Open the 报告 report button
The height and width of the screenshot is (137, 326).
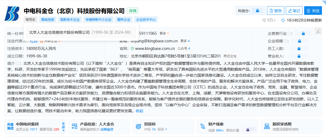click(276, 11)
